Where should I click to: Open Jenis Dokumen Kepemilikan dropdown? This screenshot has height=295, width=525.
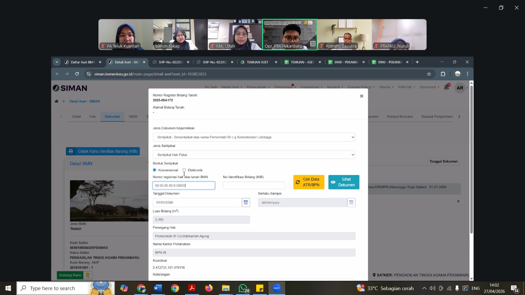tap(254, 137)
